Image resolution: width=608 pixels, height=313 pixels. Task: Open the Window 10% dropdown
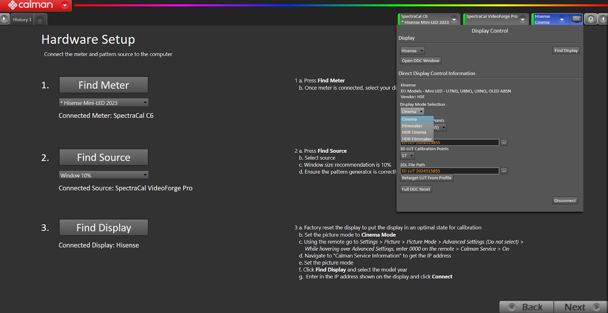click(104, 175)
